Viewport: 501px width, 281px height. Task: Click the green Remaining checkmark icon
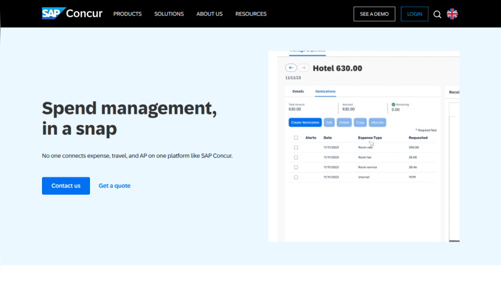click(x=394, y=104)
